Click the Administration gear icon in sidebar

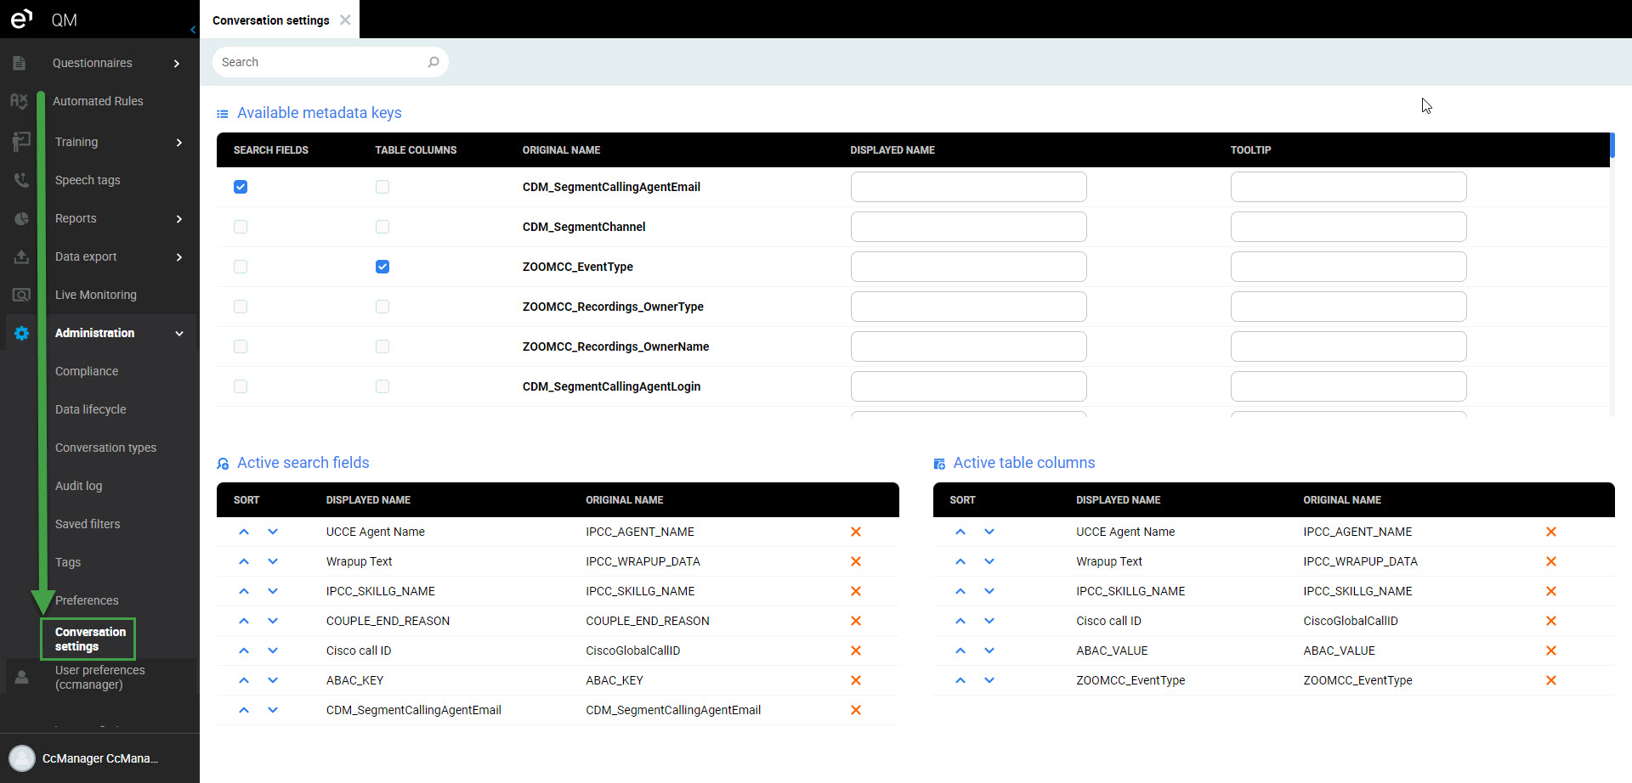[21, 333]
